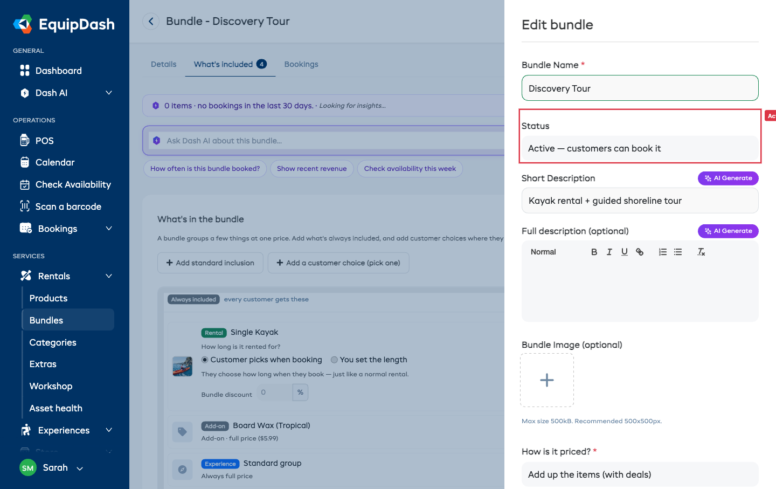Click Add standard inclusion button
Screen dimensions: 776x489
[210, 263]
